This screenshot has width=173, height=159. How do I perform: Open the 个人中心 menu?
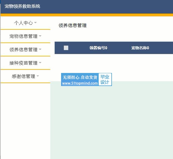click(25, 23)
